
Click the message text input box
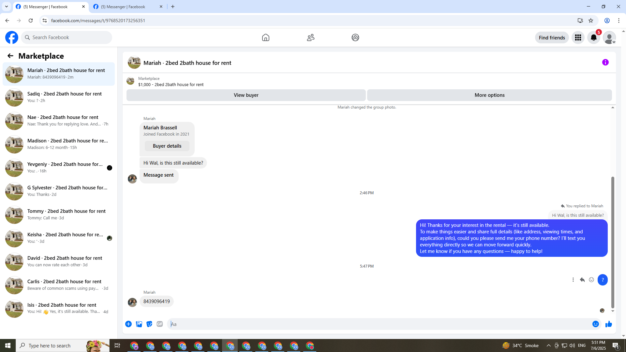tap(380, 324)
